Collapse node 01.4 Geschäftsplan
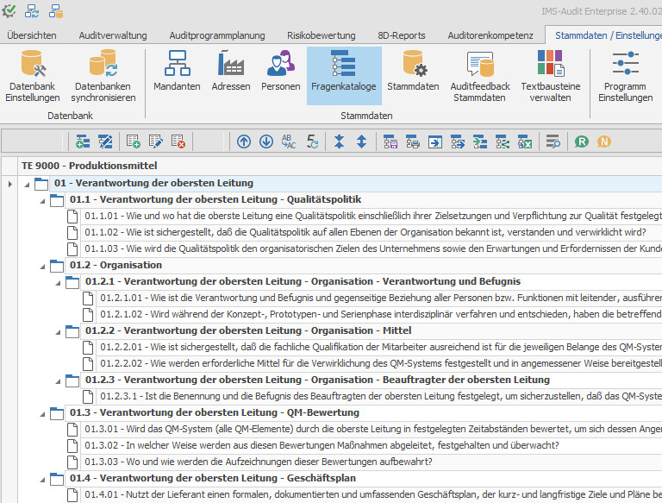 (x=42, y=480)
